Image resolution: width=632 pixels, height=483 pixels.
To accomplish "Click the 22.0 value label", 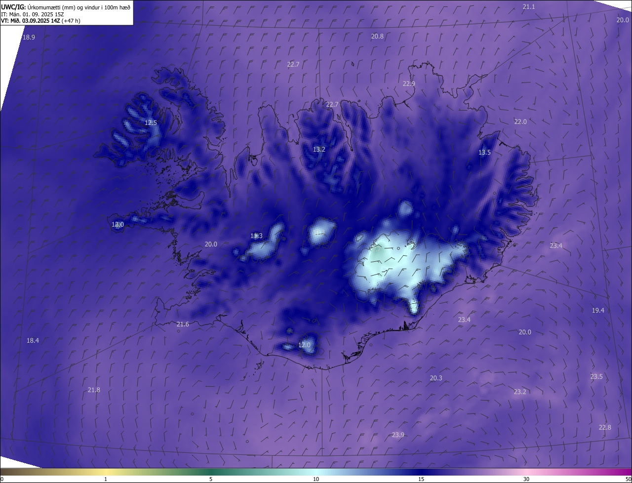I will [520, 122].
